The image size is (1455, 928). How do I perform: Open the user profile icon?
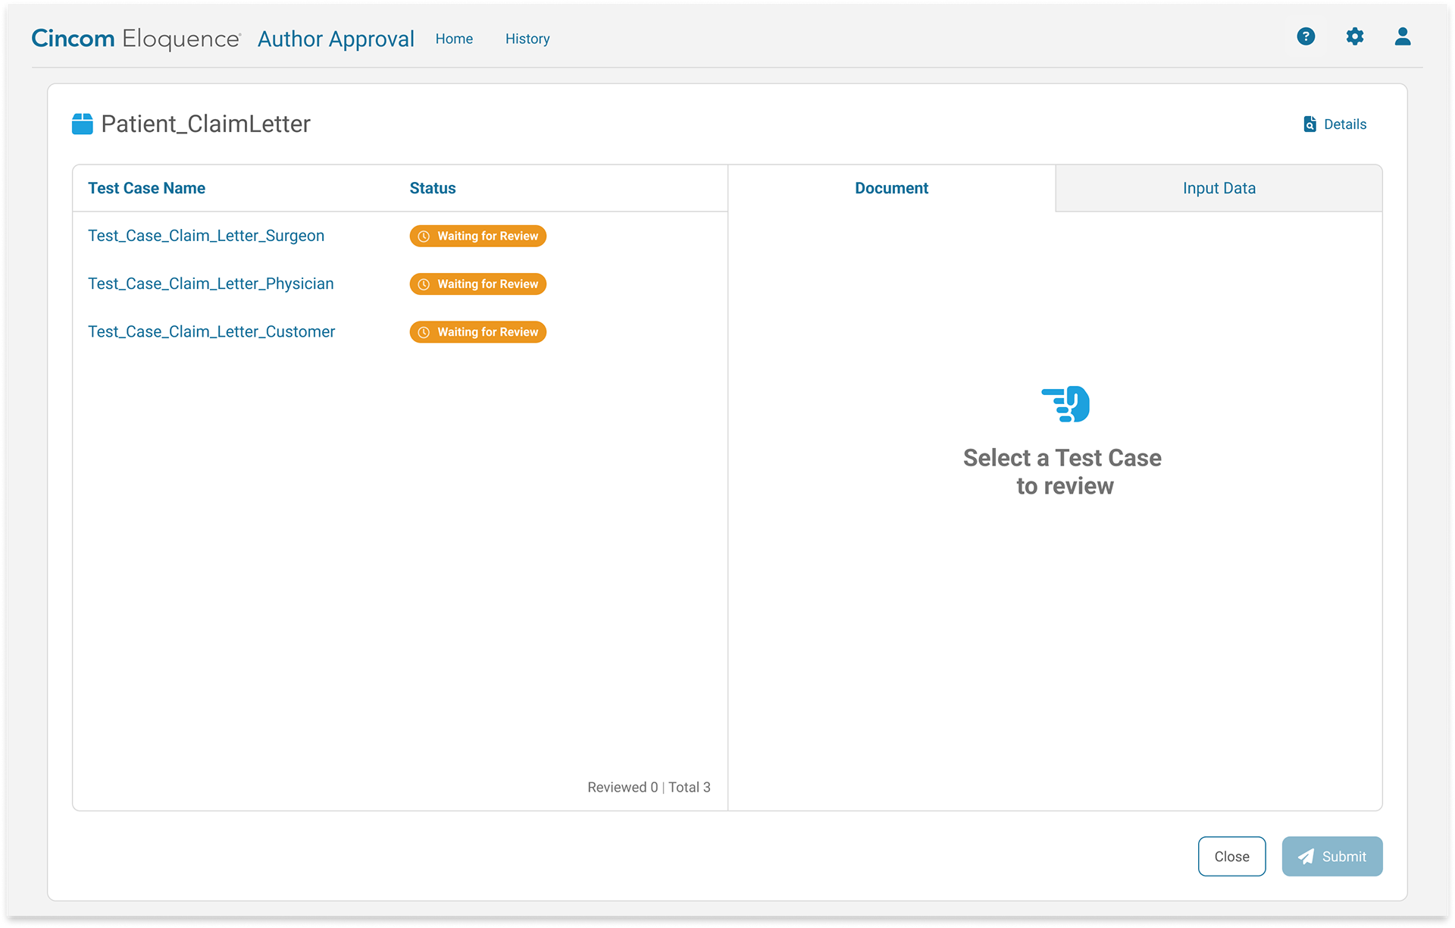1402,36
